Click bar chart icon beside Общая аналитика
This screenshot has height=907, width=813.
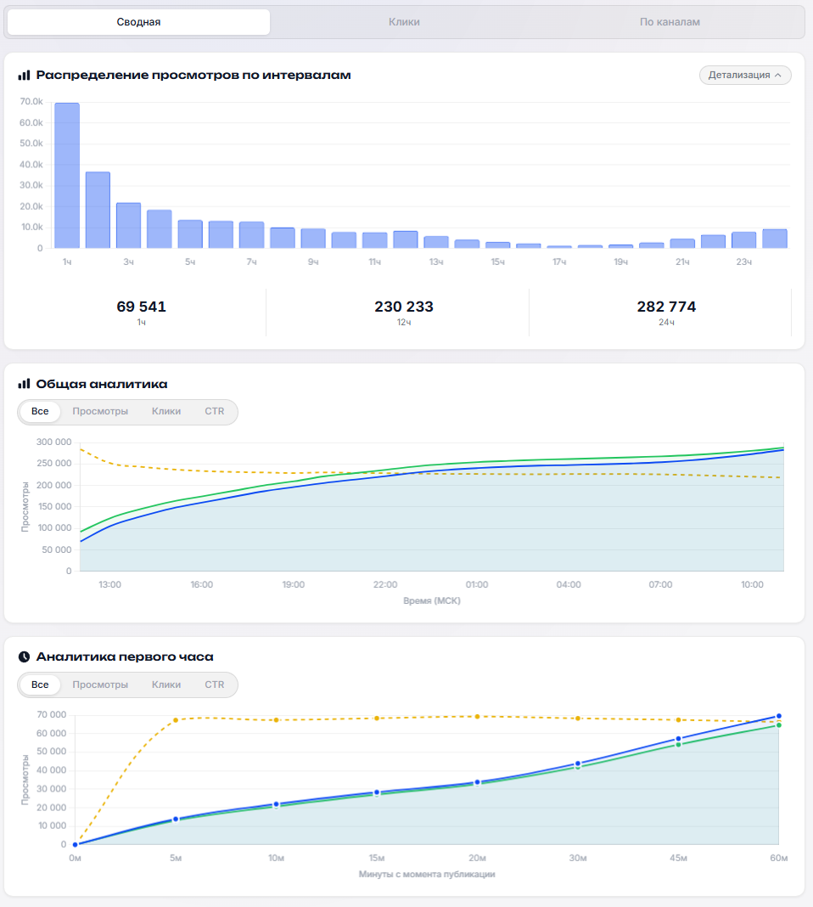point(24,384)
